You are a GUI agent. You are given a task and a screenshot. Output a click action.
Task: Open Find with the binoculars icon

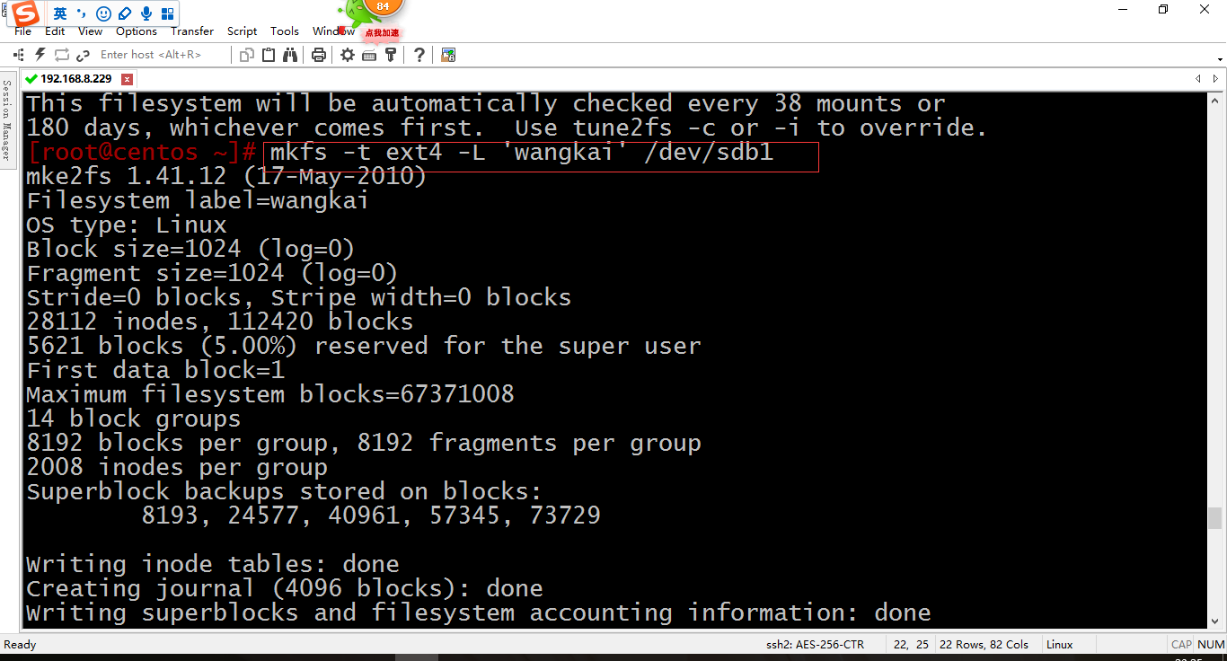[289, 55]
